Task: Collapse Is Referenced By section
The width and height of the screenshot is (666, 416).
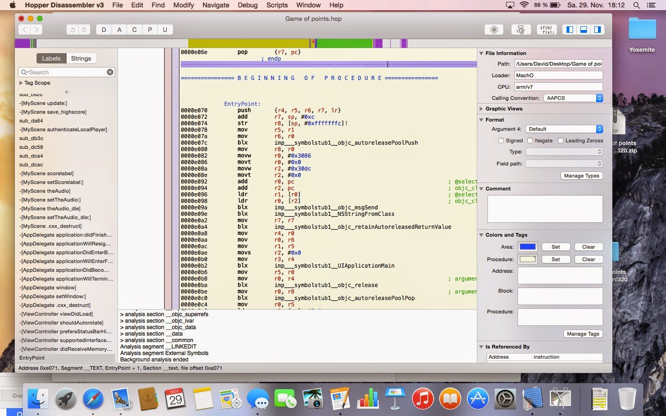Action: click(481, 347)
